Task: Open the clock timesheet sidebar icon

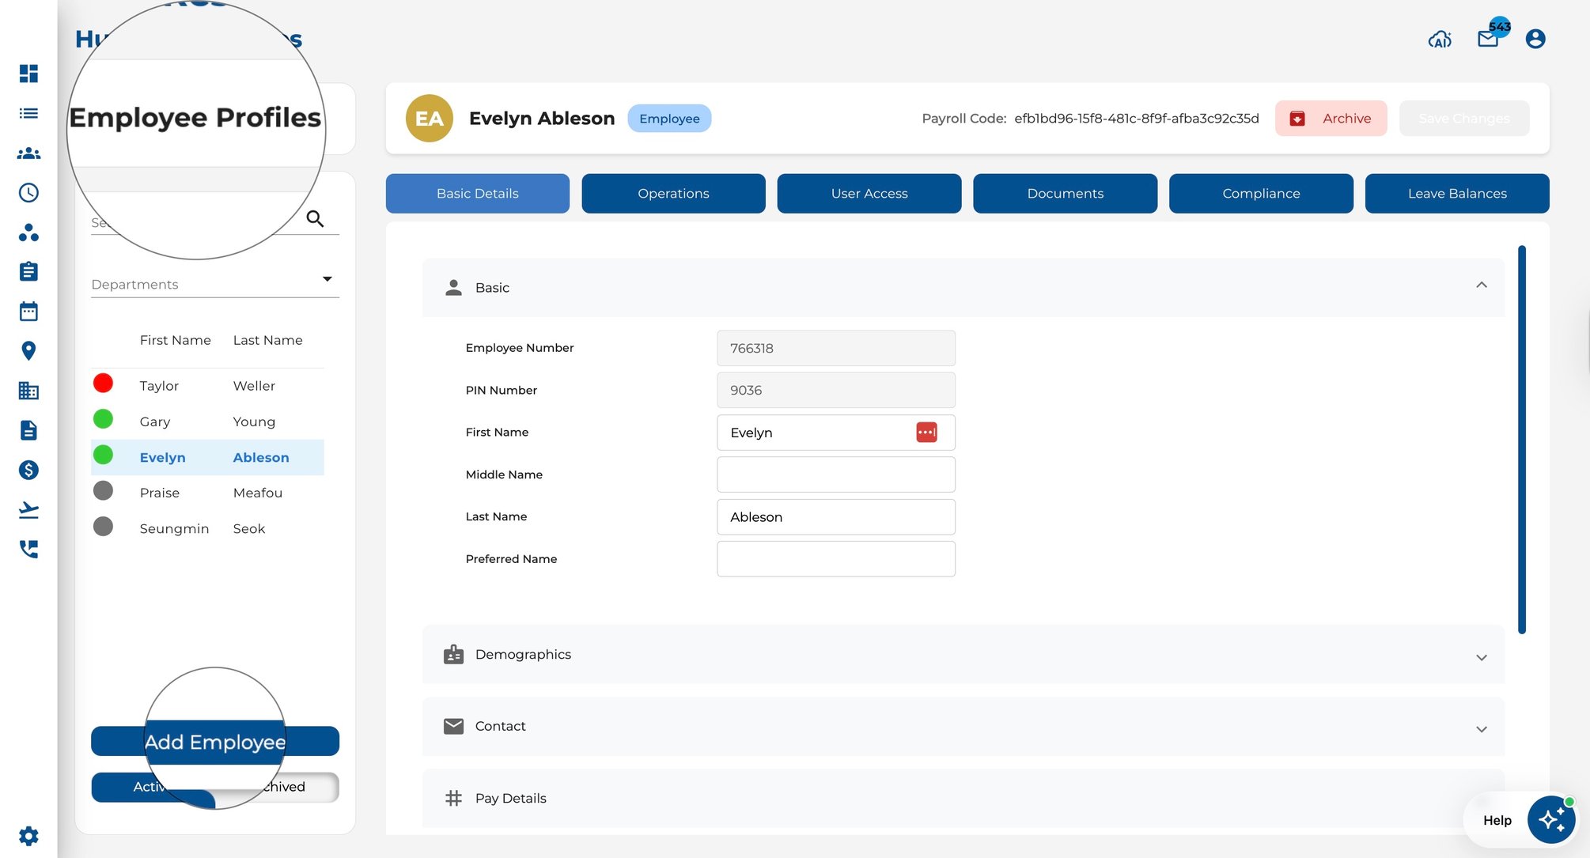Action: pyautogui.click(x=28, y=193)
